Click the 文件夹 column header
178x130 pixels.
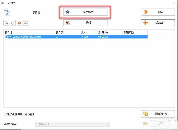pos(68,32)
